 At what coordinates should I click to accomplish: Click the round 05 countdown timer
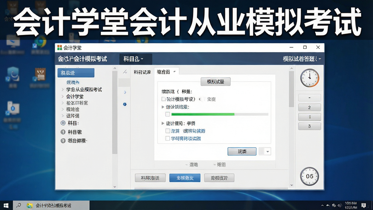pyautogui.click(x=310, y=176)
